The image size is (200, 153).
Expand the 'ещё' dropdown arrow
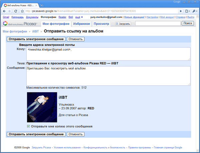click(82, 17)
